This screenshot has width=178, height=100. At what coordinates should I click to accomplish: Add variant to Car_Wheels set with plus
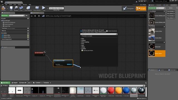point(164,11)
